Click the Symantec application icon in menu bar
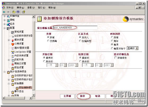Screen dimensions: 148x107 (x=3, y=8)
